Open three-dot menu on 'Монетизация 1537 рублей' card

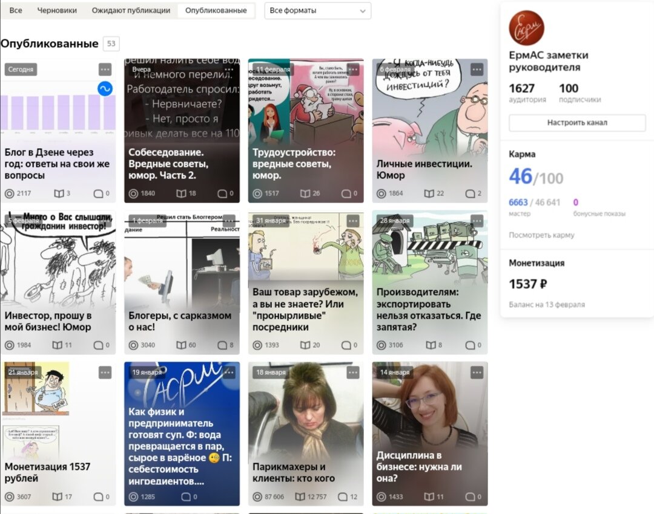coord(105,372)
